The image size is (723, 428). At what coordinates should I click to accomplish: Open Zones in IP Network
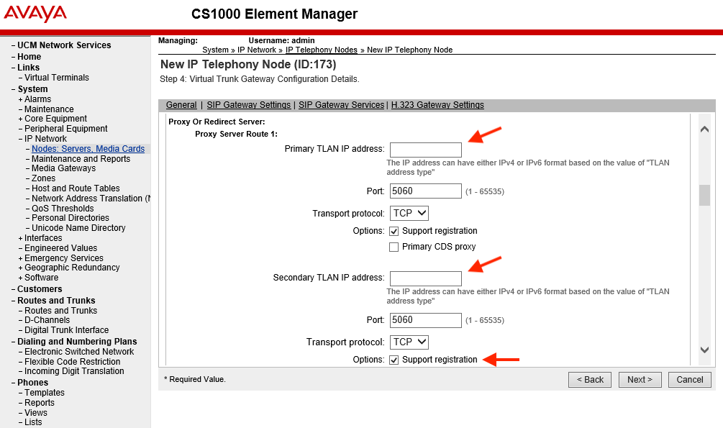pyautogui.click(x=43, y=178)
